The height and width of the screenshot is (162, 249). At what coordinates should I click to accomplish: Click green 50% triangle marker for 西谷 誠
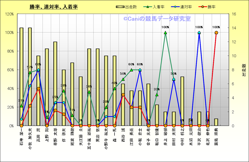(x=123, y=79)
